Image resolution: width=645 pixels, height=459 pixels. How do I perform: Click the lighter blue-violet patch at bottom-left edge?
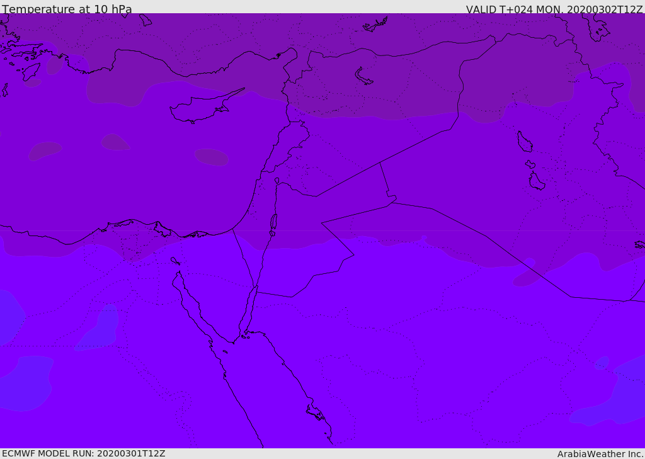(25, 383)
